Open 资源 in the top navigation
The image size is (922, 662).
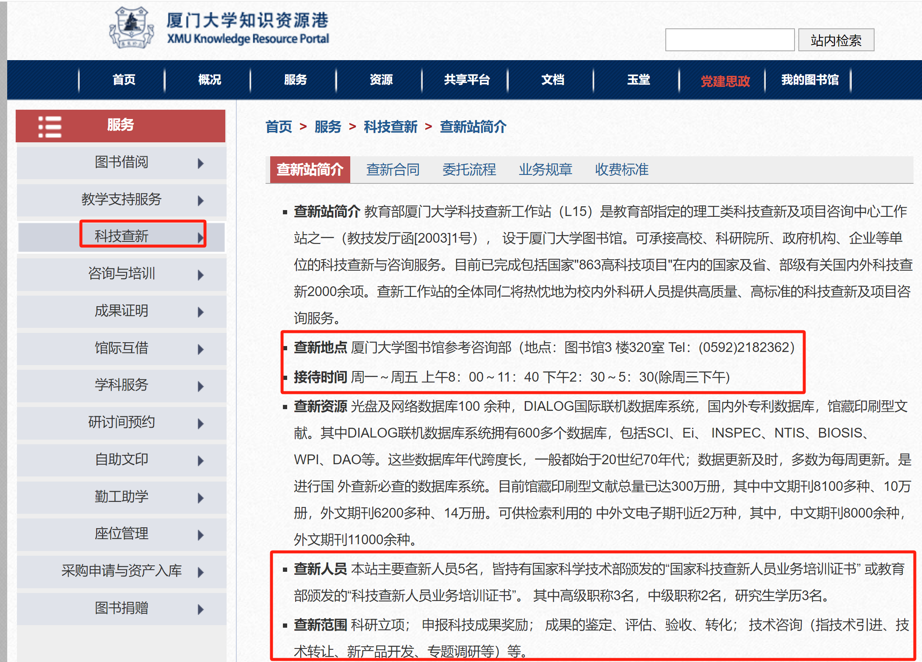(x=381, y=80)
